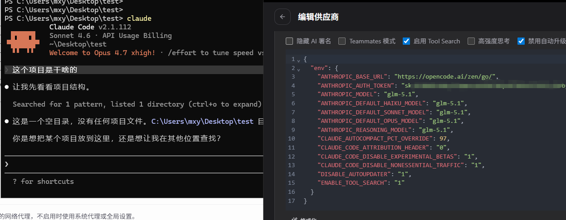Image resolution: width=566 pixels, height=220 pixels.
Task: Click the ~\Desktop\test working directory line
Action: (x=78, y=44)
